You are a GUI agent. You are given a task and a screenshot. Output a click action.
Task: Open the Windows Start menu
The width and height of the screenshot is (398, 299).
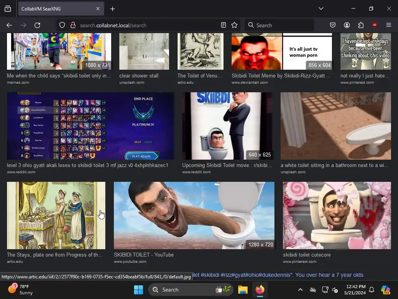click(x=139, y=290)
